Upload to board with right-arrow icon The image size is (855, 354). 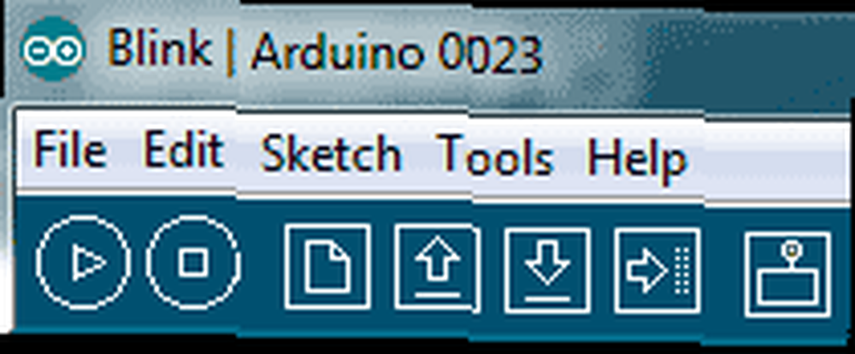click(657, 270)
